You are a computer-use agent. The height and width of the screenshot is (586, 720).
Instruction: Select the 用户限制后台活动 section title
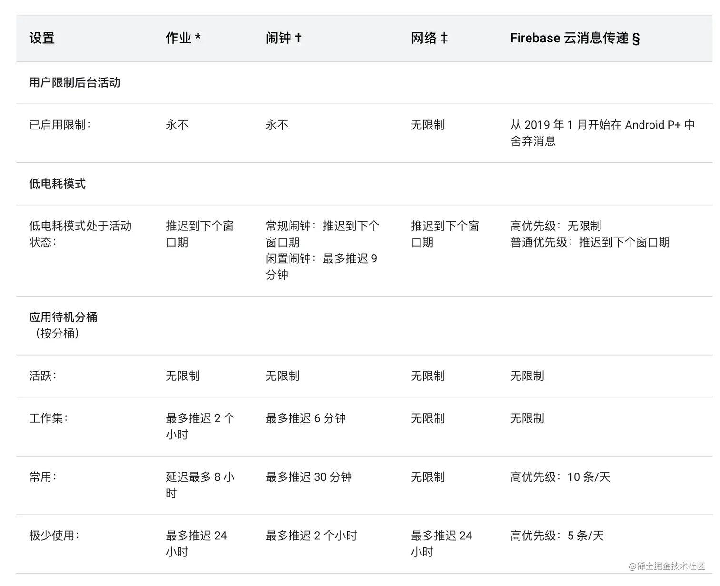[x=75, y=83]
